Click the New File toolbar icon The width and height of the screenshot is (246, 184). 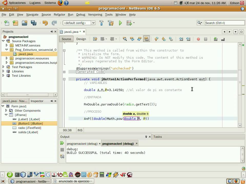7,23
